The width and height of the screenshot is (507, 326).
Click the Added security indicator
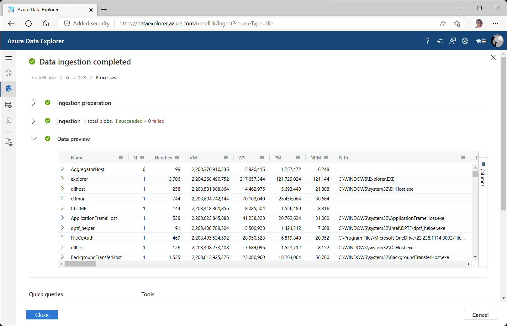87,23
